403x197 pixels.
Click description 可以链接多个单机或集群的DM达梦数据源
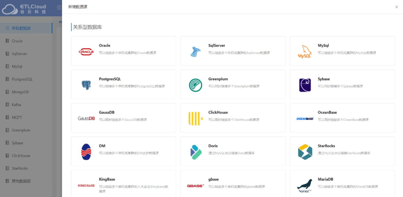[129, 153]
